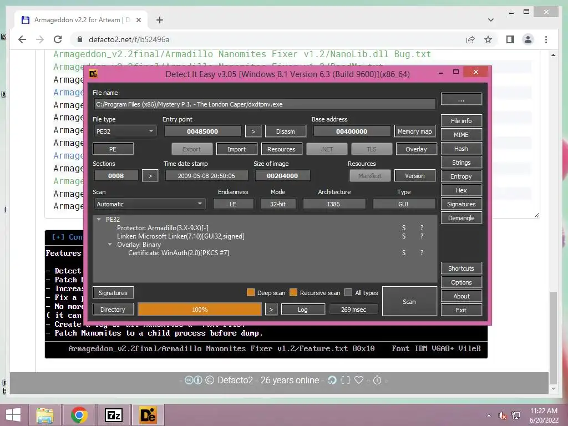The width and height of the screenshot is (568, 426).
Task: Click the arrow button next to Sections
Action: pyautogui.click(x=150, y=176)
